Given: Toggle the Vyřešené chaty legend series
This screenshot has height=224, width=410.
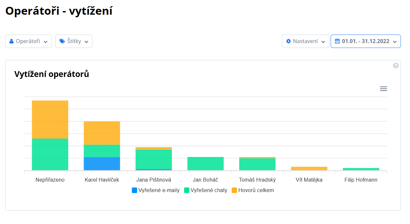Looking at the screenshot, I should point(209,190).
